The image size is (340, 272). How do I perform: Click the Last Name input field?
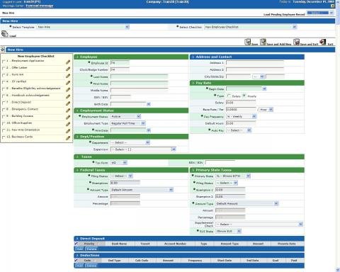139,76
